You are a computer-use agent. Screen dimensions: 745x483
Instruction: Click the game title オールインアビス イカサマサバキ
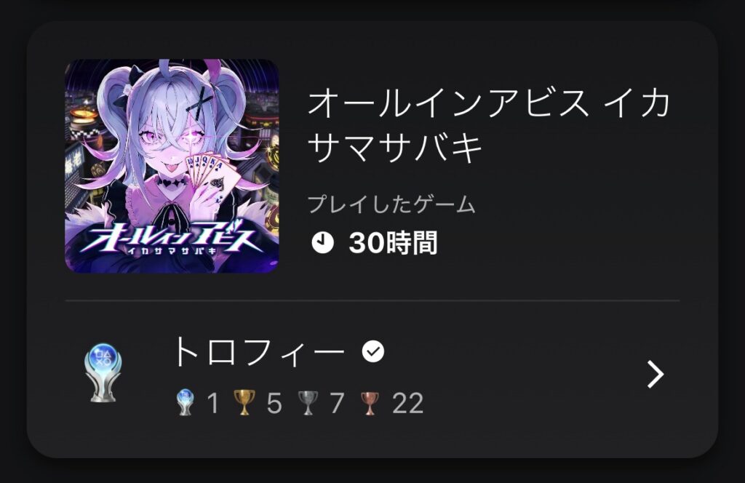[489, 125]
